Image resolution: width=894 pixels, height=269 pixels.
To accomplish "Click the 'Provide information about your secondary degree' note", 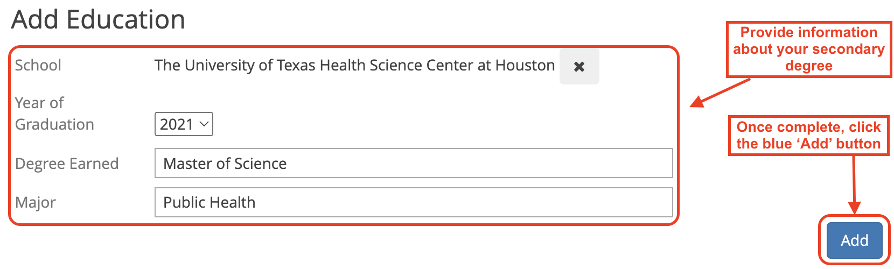I will click(x=808, y=49).
